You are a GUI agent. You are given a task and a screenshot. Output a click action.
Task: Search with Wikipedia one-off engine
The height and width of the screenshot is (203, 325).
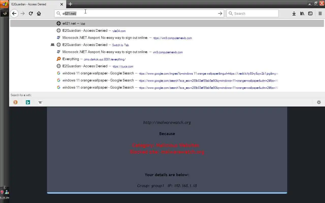pyautogui.click(x=40, y=102)
